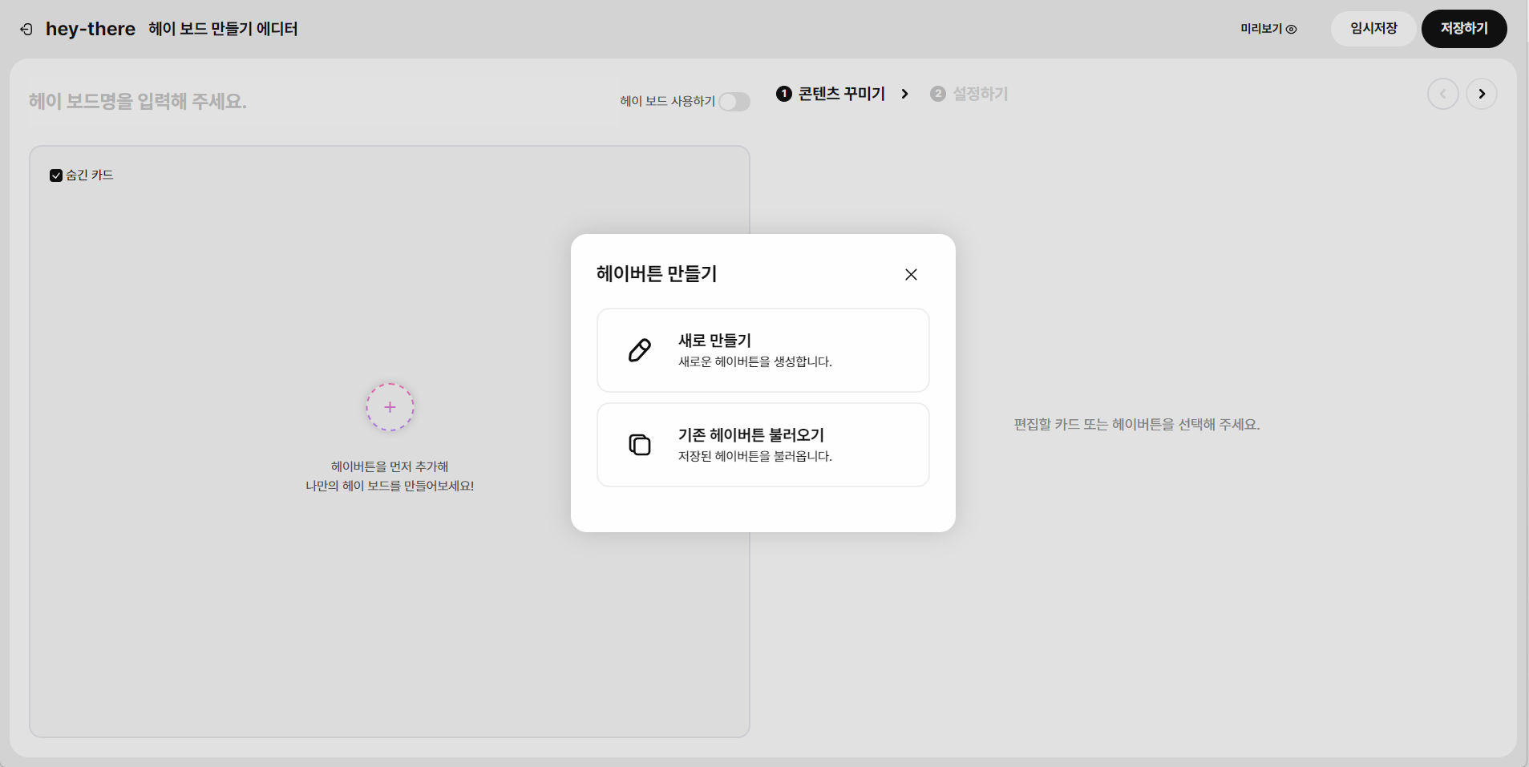Click the back arrow icon beside hey-there
Screen dimensions: 1529x767
(26, 30)
